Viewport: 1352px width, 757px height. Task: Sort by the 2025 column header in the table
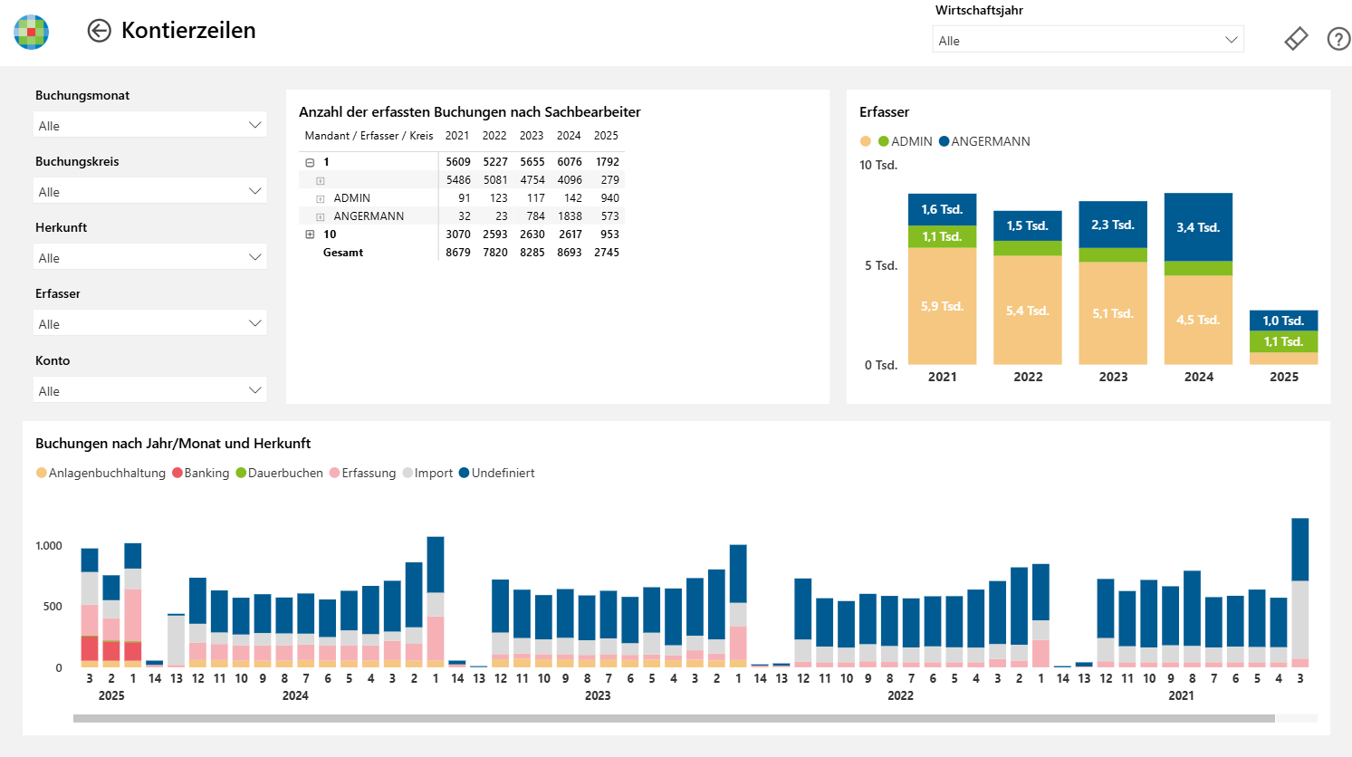point(606,136)
